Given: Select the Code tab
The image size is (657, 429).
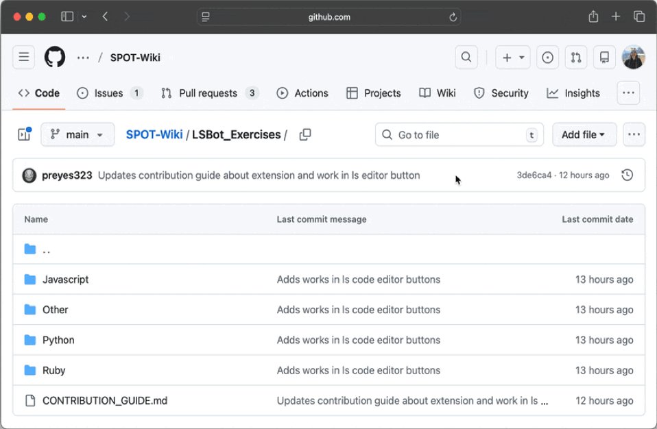Looking at the screenshot, I should (39, 93).
